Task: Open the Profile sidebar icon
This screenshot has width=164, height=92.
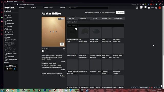Action: click(6, 18)
